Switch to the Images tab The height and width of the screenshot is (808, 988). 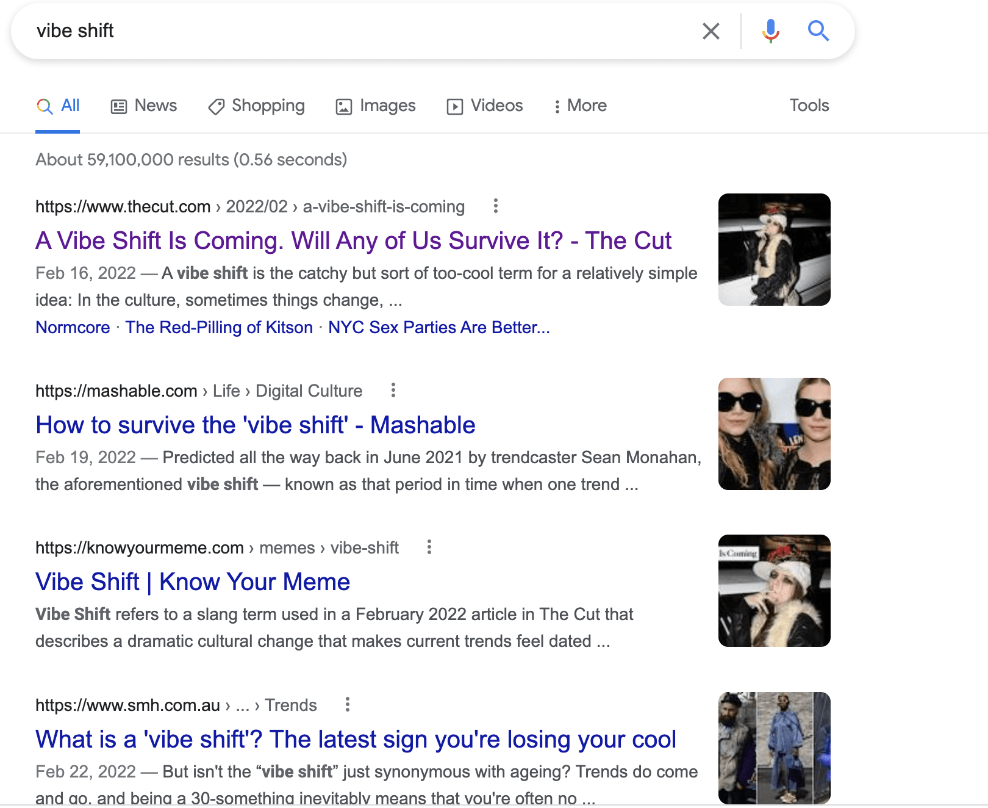[376, 106]
